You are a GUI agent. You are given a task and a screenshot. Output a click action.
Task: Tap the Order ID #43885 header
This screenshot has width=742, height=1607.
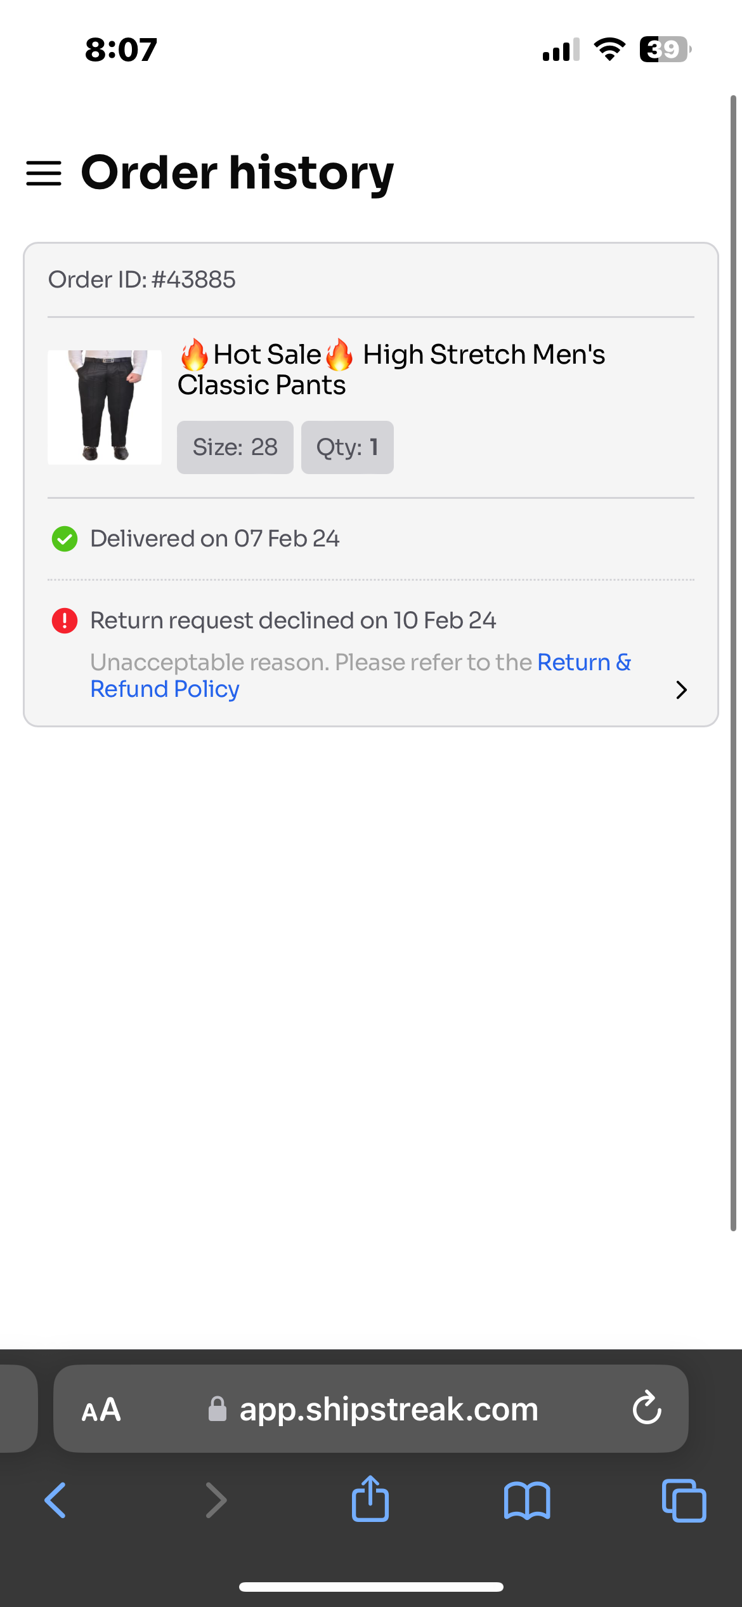pos(142,280)
